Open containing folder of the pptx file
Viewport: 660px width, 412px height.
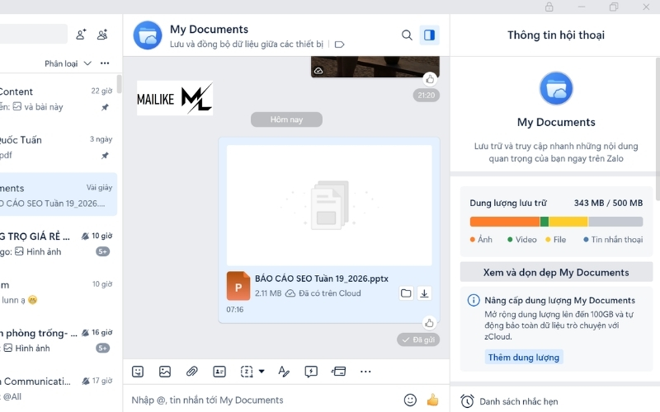[x=406, y=293]
